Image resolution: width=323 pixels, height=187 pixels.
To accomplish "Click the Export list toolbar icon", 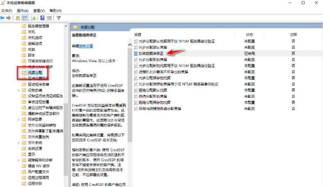I will [x=34, y=18].
